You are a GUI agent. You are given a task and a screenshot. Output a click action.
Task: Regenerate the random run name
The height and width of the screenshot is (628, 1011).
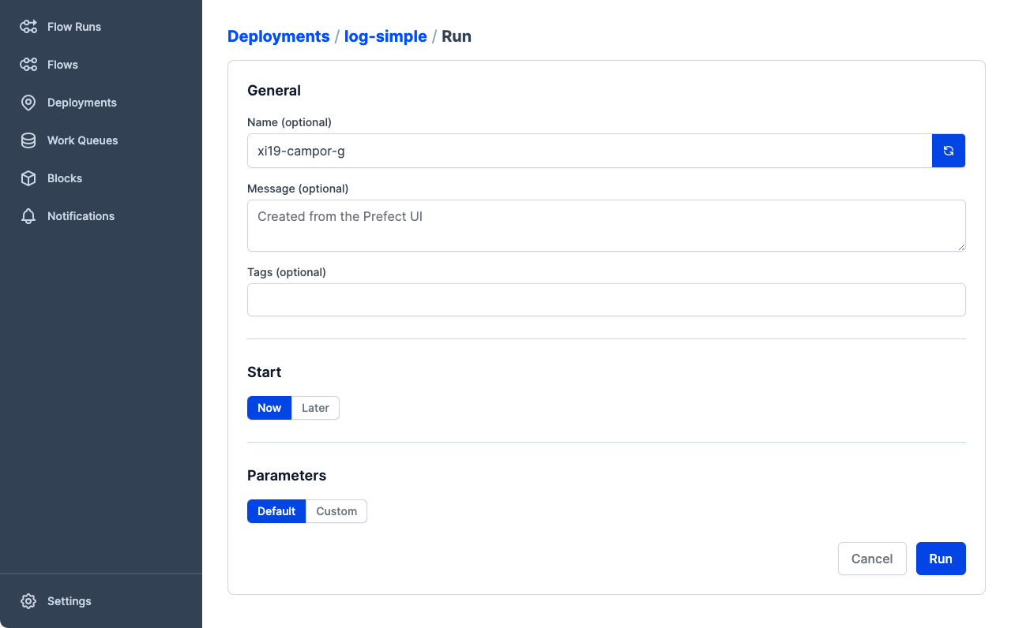coord(949,151)
